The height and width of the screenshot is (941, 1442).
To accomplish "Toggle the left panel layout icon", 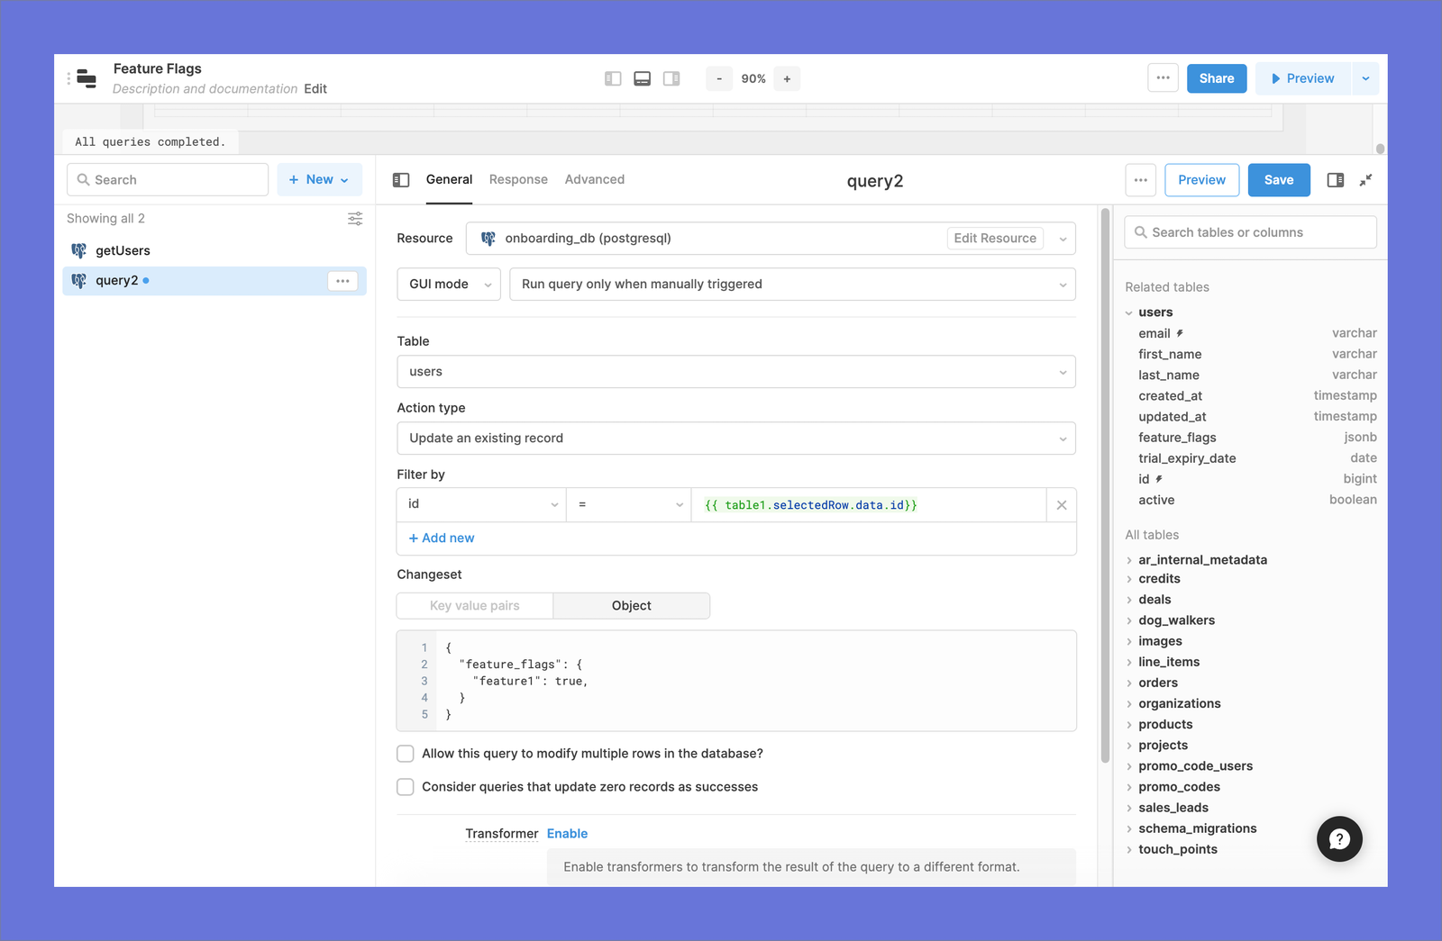I will tap(613, 79).
